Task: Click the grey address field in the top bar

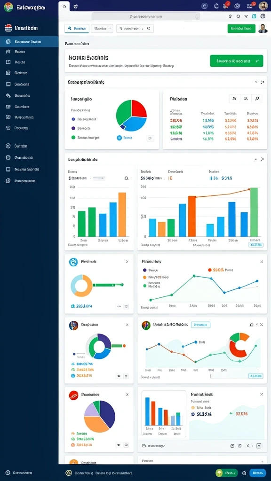Action: tap(146, 16)
